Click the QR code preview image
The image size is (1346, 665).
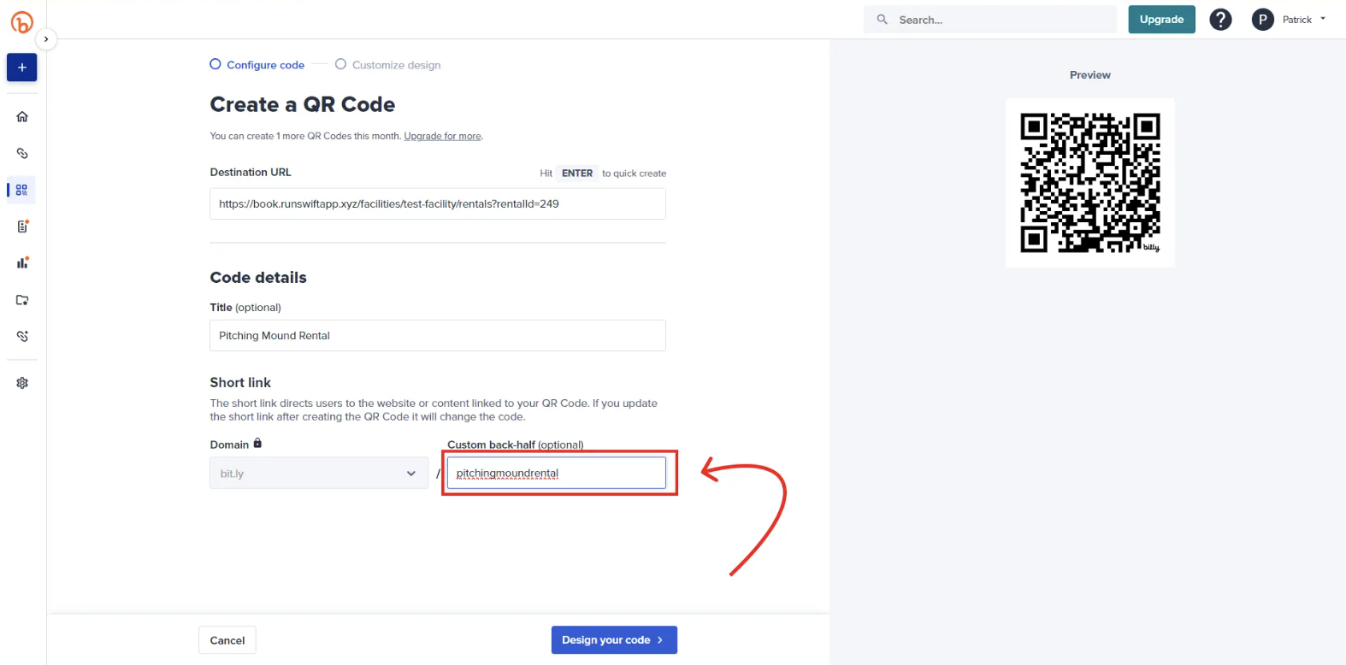(x=1089, y=183)
